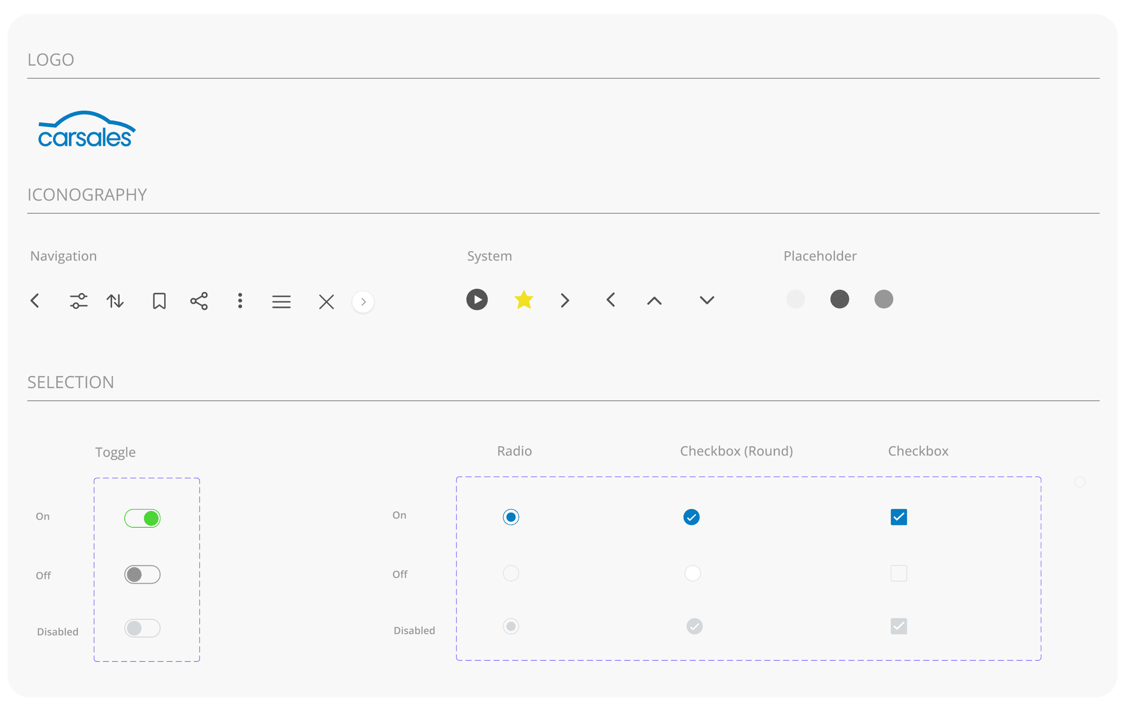This screenshot has height=705, width=1126.
Task: Select the dark grey placeholder circle
Action: (x=840, y=299)
